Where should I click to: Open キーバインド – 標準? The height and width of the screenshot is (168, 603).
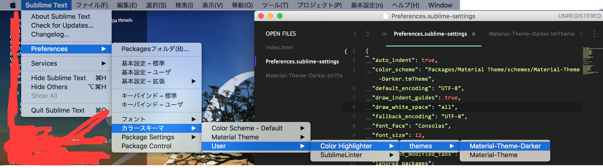(156, 96)
